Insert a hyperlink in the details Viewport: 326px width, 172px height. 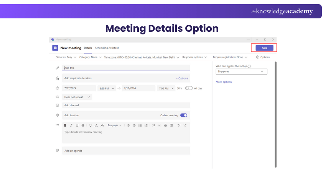160,125
